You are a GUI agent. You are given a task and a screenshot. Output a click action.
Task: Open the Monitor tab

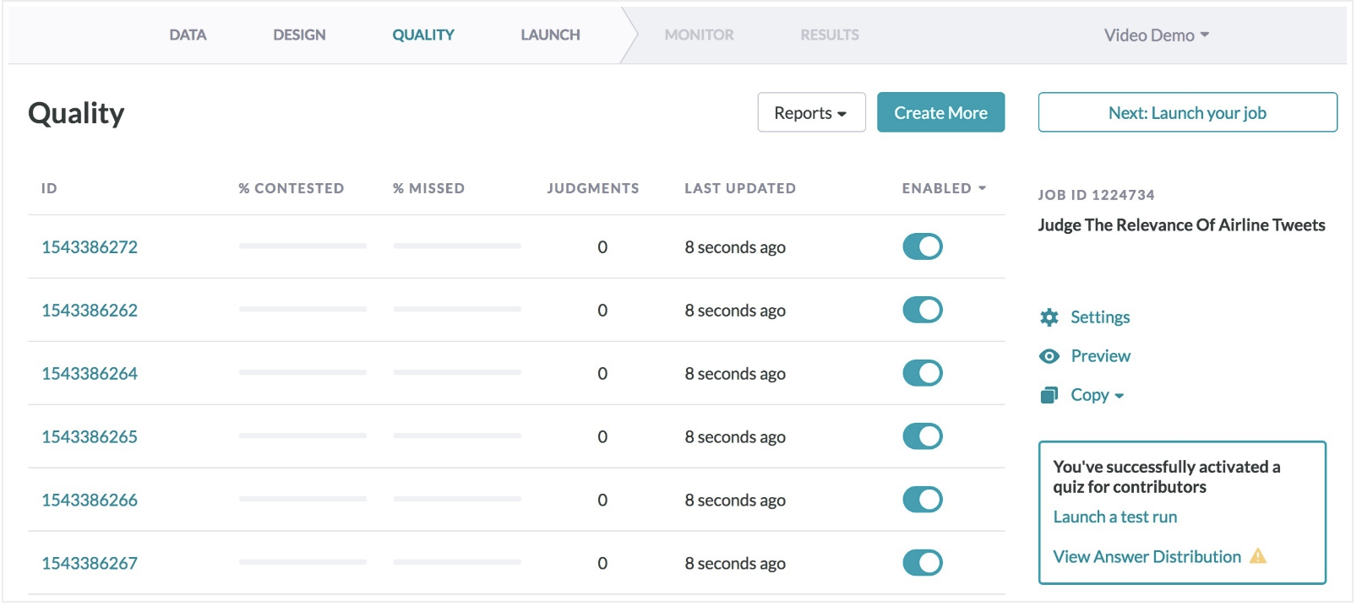tap(699, 35)
